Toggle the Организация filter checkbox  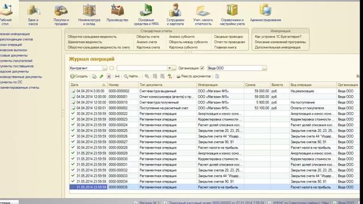click(x=202, y=68)
